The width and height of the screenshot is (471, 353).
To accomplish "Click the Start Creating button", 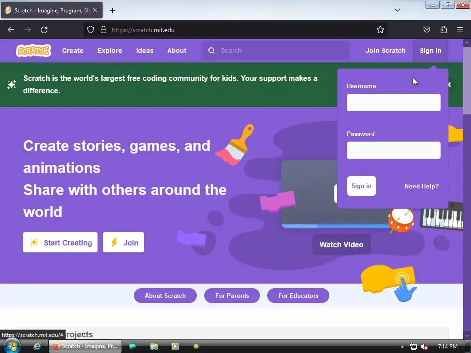I will [60, 242].
